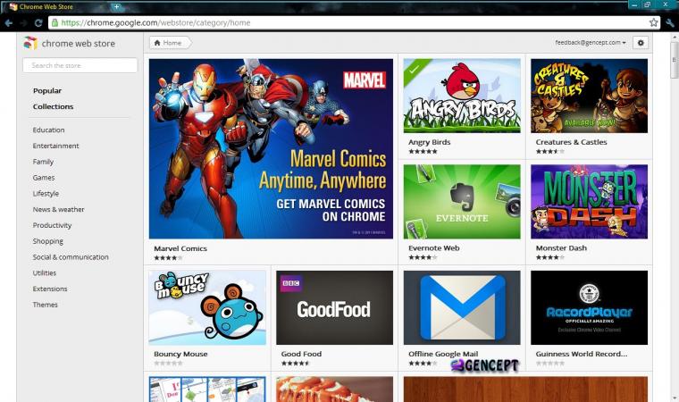Viewport: 679px width, 402px height.
Task: Click the Monster Dash title text
Action: click(x=561, y=248)
